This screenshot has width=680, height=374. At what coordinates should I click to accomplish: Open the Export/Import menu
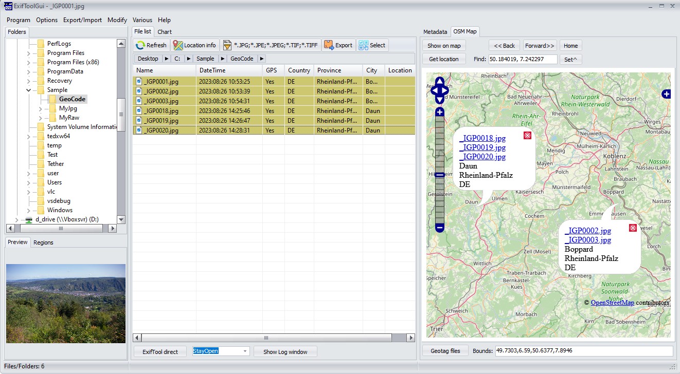click(x=82, y=20)
